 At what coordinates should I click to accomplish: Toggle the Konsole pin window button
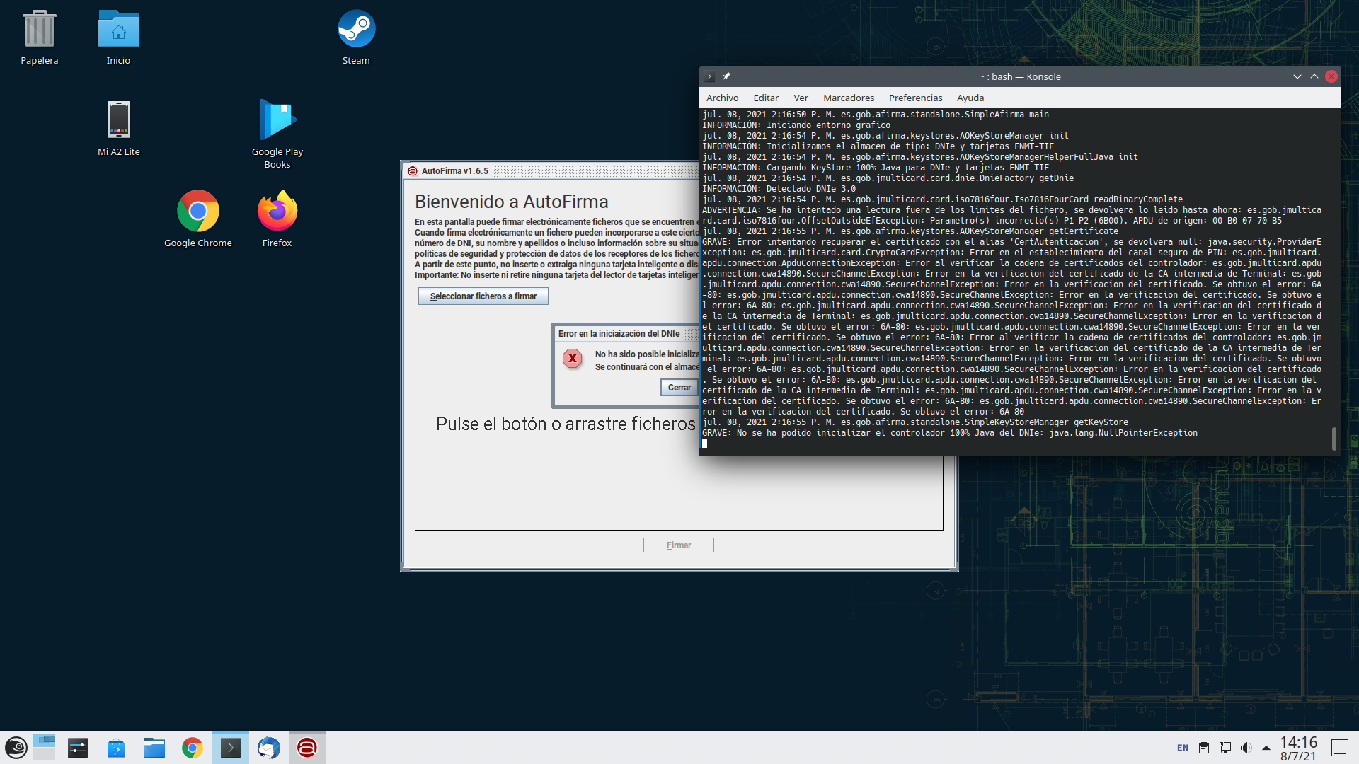click(x=726, y=76)
